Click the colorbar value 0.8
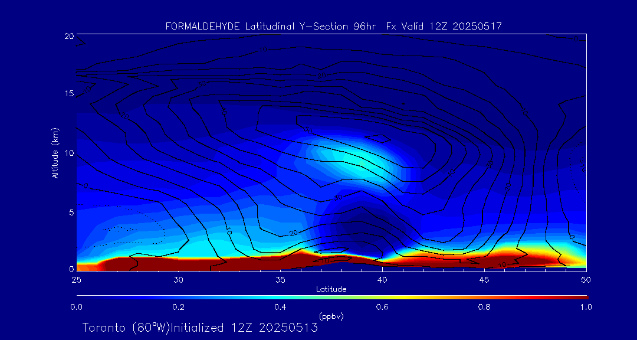Image resolution: width=637 pixels, height=340 pixels. (485, 307)
